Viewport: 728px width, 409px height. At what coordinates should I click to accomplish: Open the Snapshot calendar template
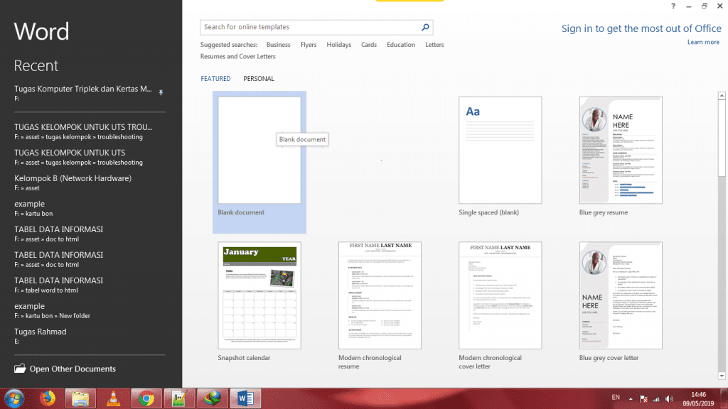[259, 295]
